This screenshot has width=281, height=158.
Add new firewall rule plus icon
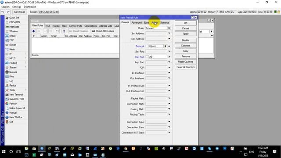[33, 31]
